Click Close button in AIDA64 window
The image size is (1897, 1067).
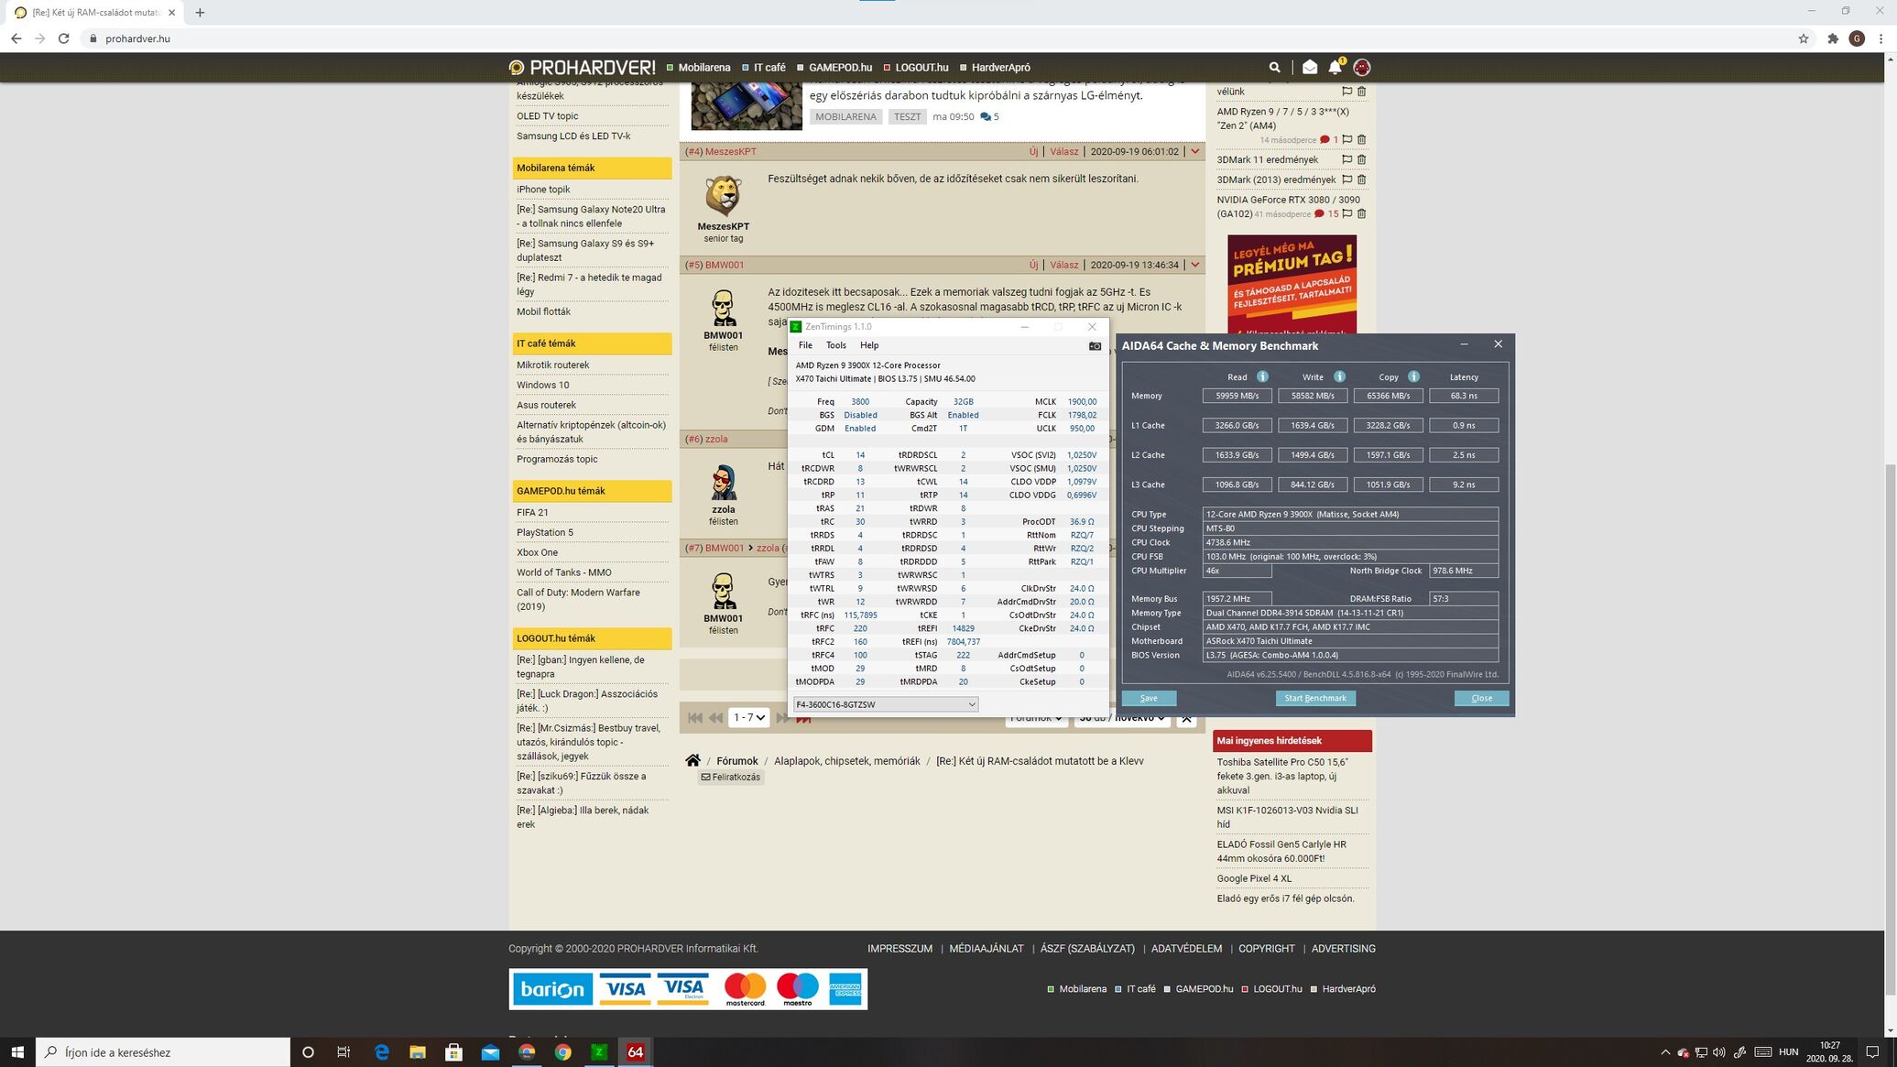1481,698
